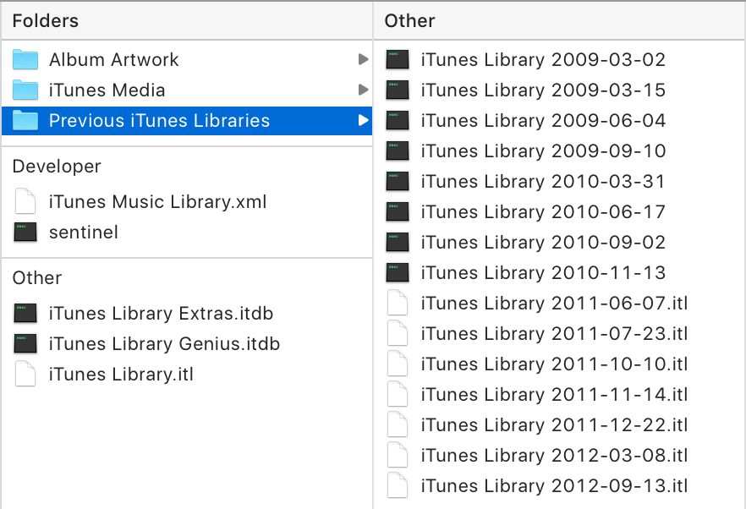The width and height of the screenshot is (746, 509).
Task: Click the iTunes Music Library.xml document icon
Action: pos(25,202)
